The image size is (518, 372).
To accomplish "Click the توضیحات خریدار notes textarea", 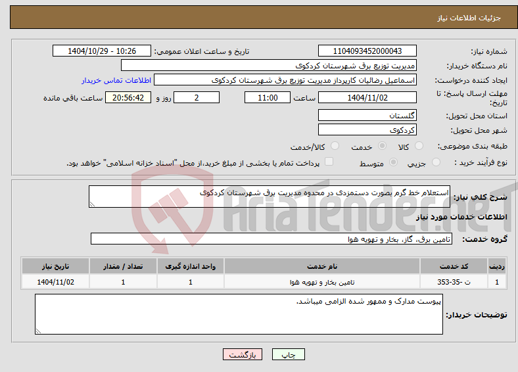I will (239, 314).
